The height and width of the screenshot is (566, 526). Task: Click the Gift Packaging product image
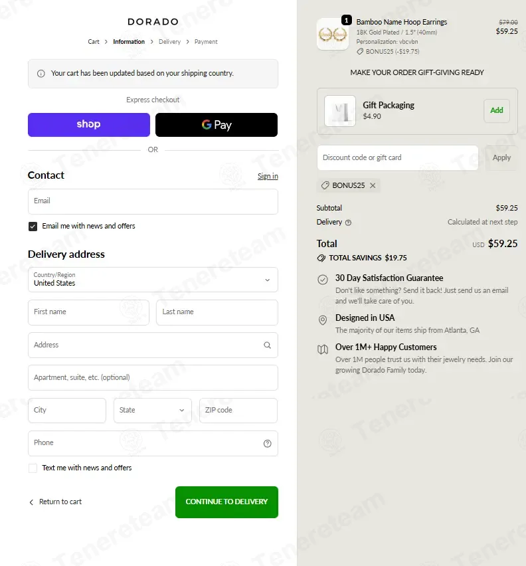click(x=340, y=111)
